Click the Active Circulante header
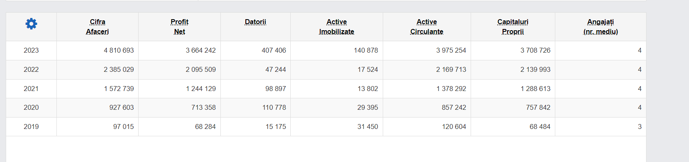The width and height of the screenshot is (689, 162). pyautogui.click(x=426, y=27)
